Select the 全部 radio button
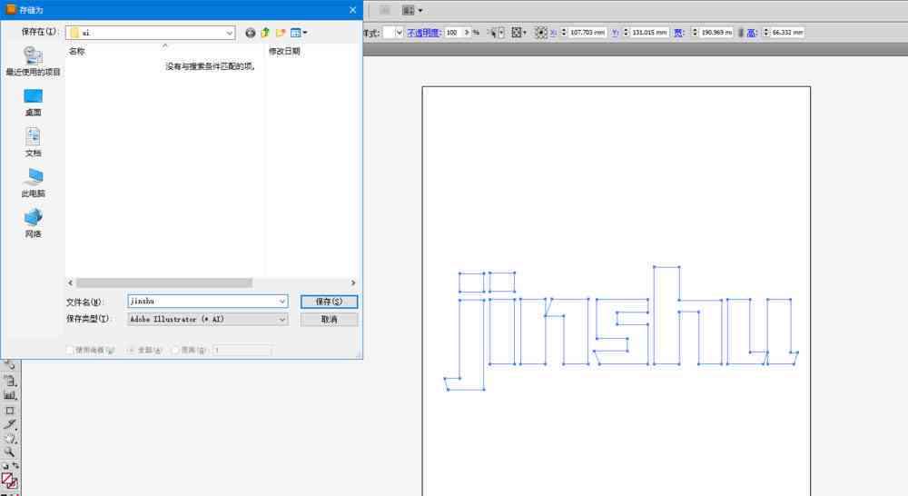This screenshot has width=908, height=496. [x=132, y=350]
